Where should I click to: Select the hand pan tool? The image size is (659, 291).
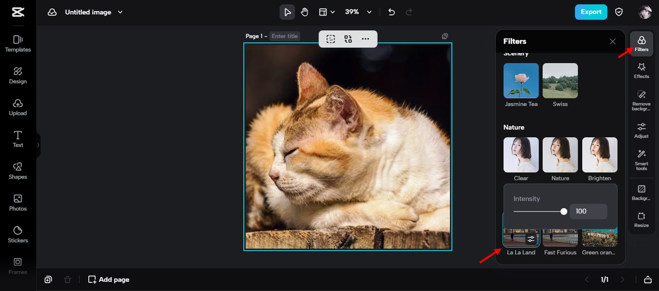[x=304, y=12]
